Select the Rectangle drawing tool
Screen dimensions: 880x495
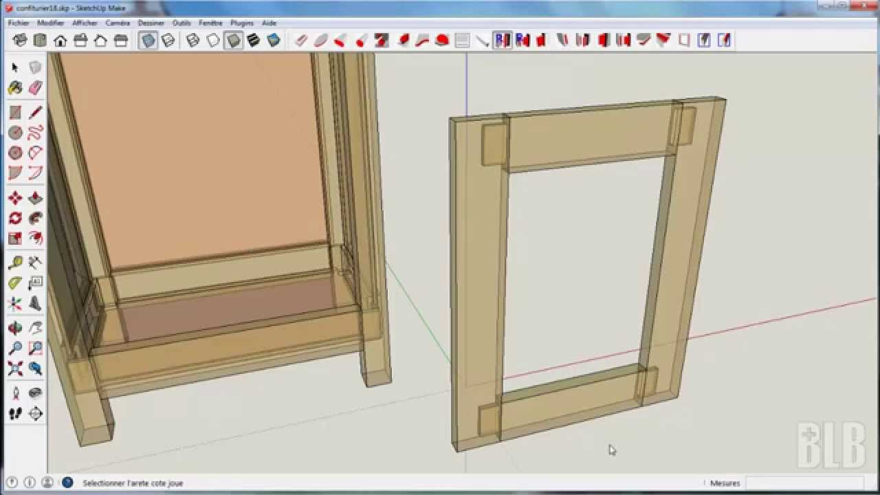(x=15, y=112)
